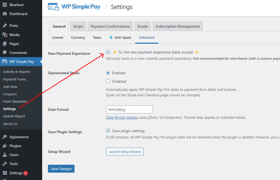Click the Comments bubble icon

click(5, 53)
